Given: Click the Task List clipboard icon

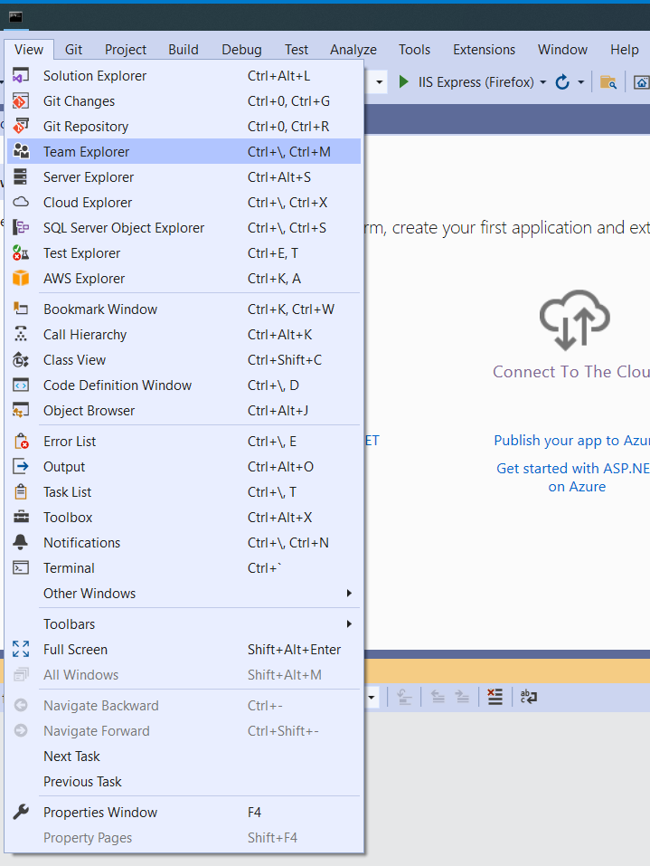Looking at the screenshot, I should tap(21, 491).
